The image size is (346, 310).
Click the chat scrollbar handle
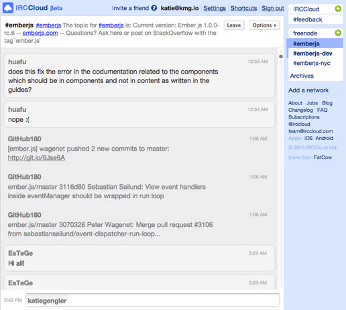click(281, 56)
